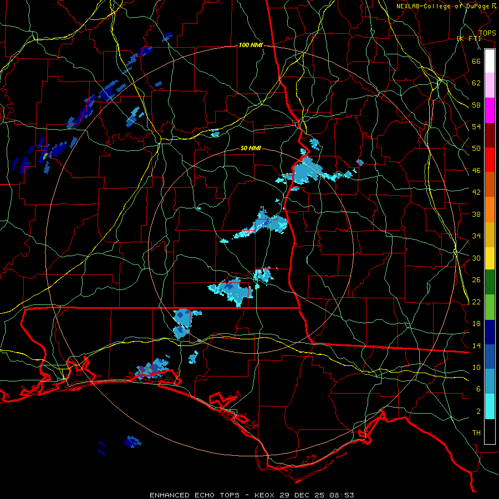Screen dimensions: 499x499
Task: Click the legend value 38
Action: [x=476, y=214]
